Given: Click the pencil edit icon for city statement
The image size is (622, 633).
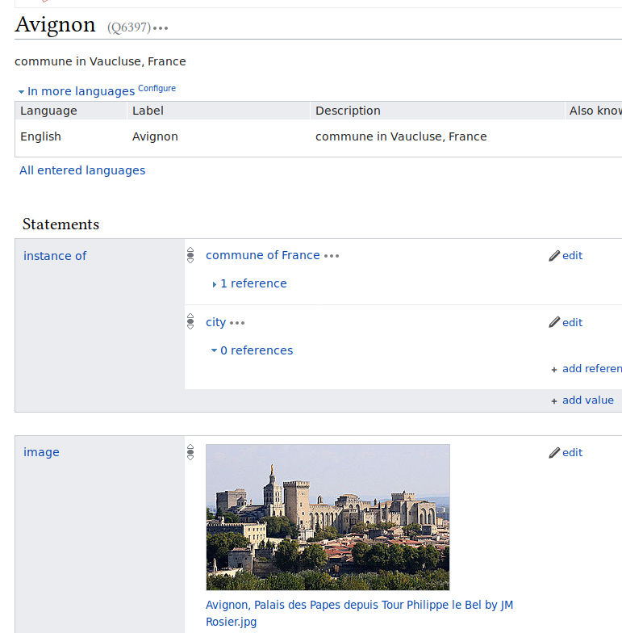Looking at the screenshot, I should tap(554, 323).
